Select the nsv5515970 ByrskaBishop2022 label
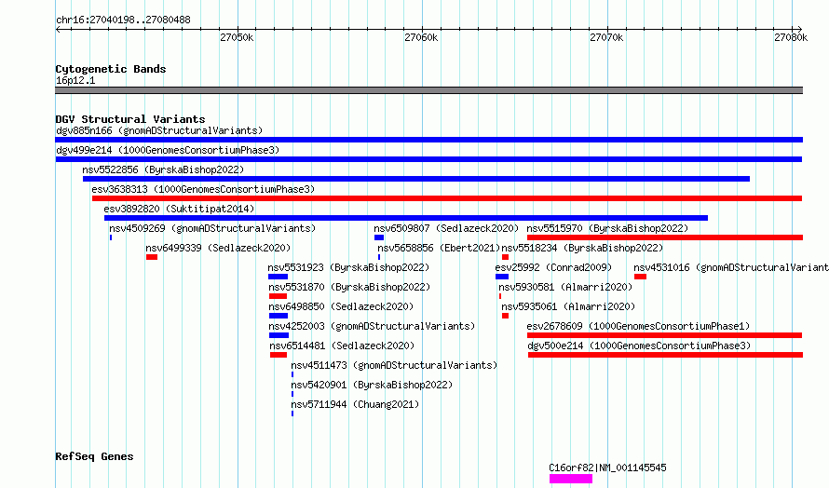829x488 pixels. point(607,228)
